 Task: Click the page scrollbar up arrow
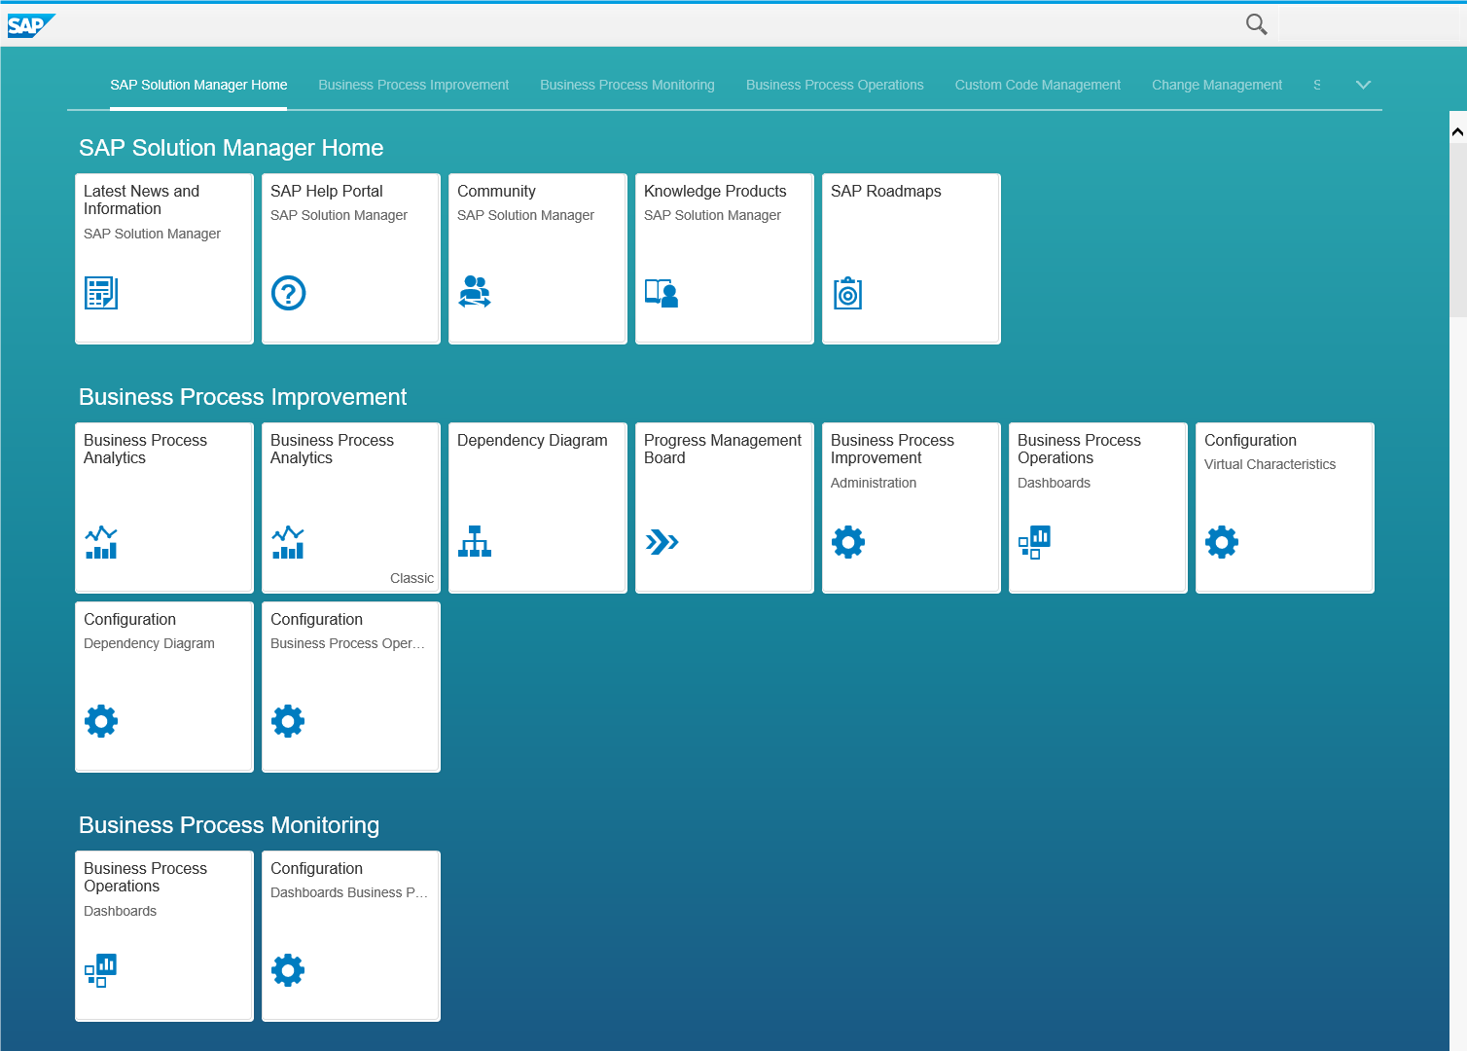point(1457,131)
